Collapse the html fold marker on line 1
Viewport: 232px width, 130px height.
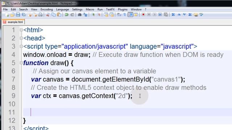tap(21, 30)
